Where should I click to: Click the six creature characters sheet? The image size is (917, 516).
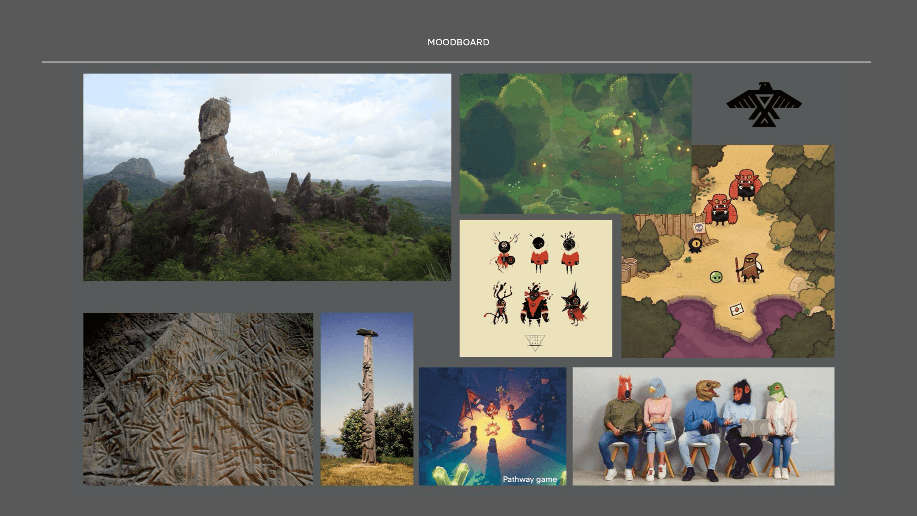536,288
